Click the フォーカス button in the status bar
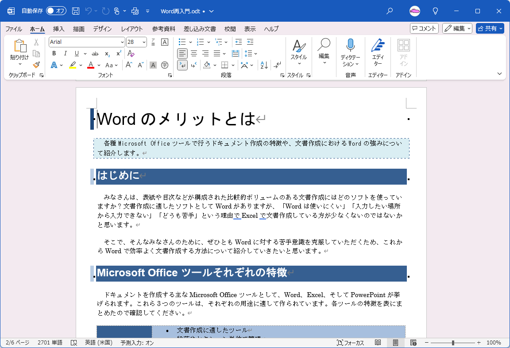This screenshot has width=510, height=348. pos(350,343)
